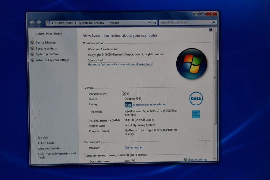Click the large Windows flag logo
The image size is (270, 180).
(x=192, y=64)
